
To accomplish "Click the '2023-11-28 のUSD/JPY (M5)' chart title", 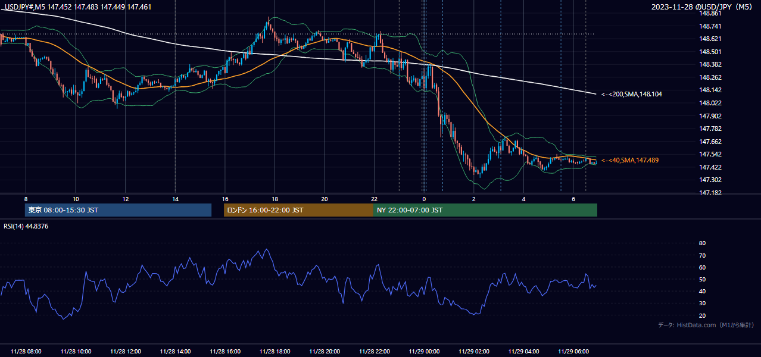I will pos(703,7).
